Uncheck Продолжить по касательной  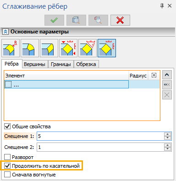[7, 166]
